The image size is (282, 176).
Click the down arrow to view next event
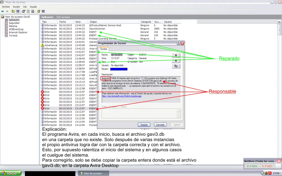pyautogui.click(x=176, y=61)
